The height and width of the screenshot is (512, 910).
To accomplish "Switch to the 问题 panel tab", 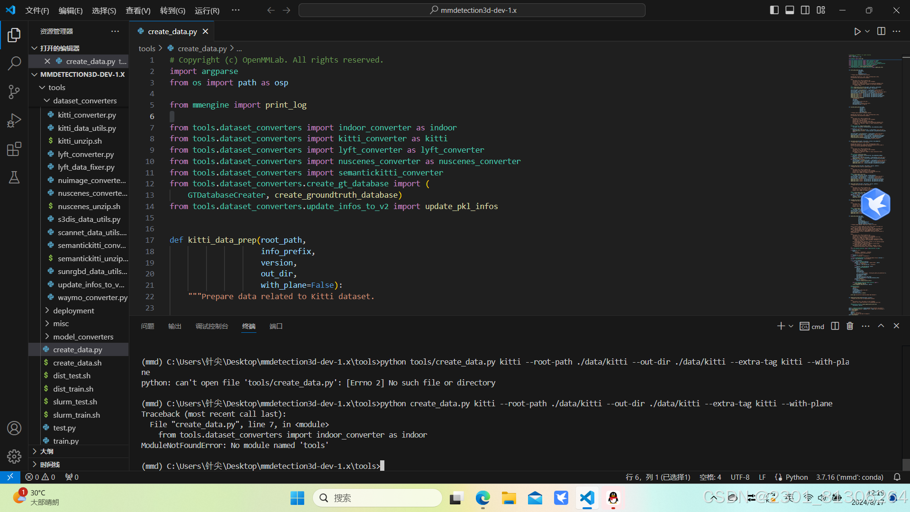I will [147, 326].
